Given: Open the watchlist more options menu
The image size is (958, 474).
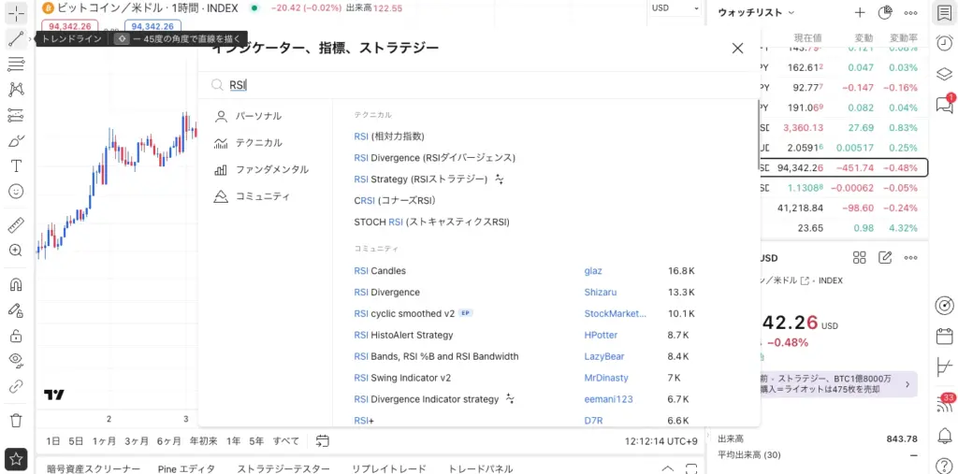Looking at the screenshot, I should pos(910,12).
